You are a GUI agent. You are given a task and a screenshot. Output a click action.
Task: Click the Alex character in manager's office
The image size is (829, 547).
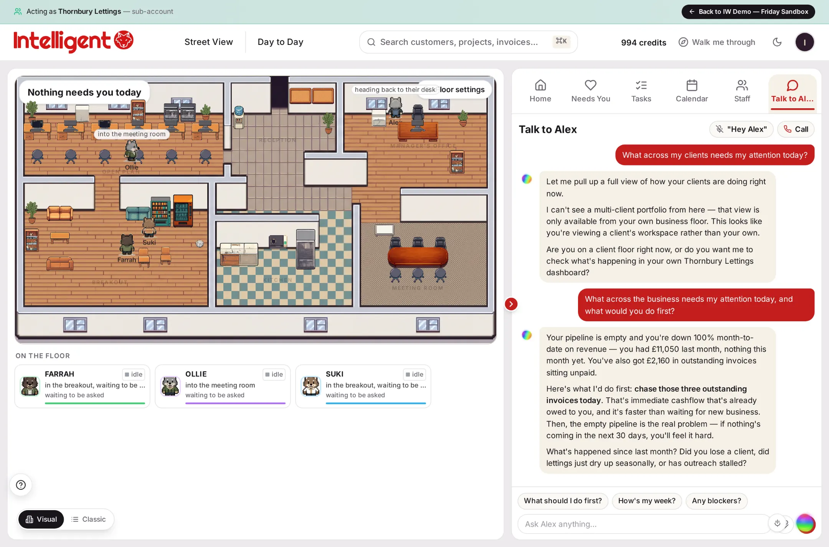395,107
